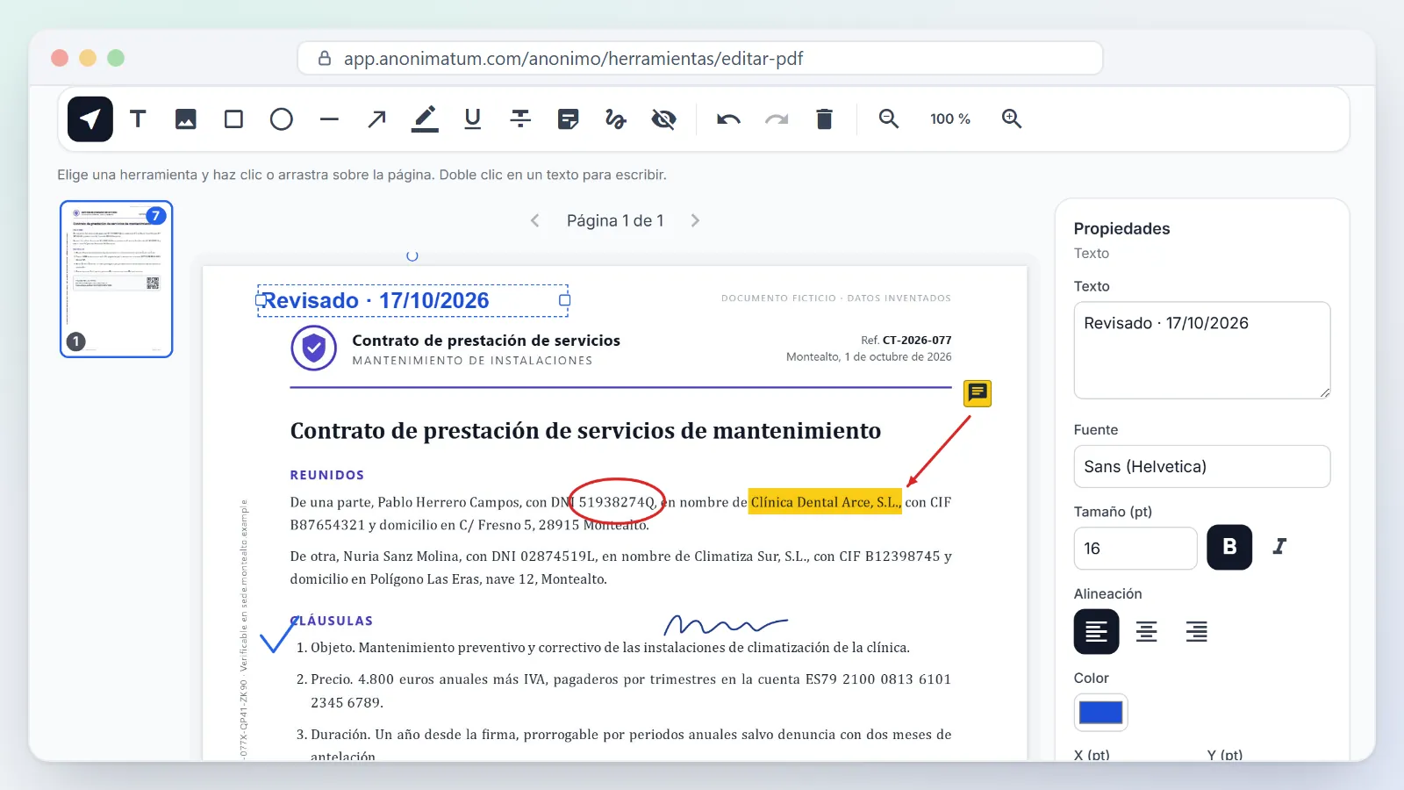This screenshot has width=1404, height=790.
Task: Select the freehand Signature draw tool
Action: [616, 119]
